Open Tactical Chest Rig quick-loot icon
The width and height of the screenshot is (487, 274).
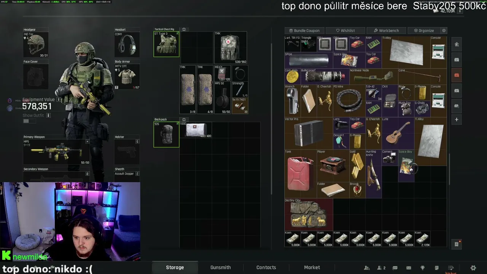[184, 29]
